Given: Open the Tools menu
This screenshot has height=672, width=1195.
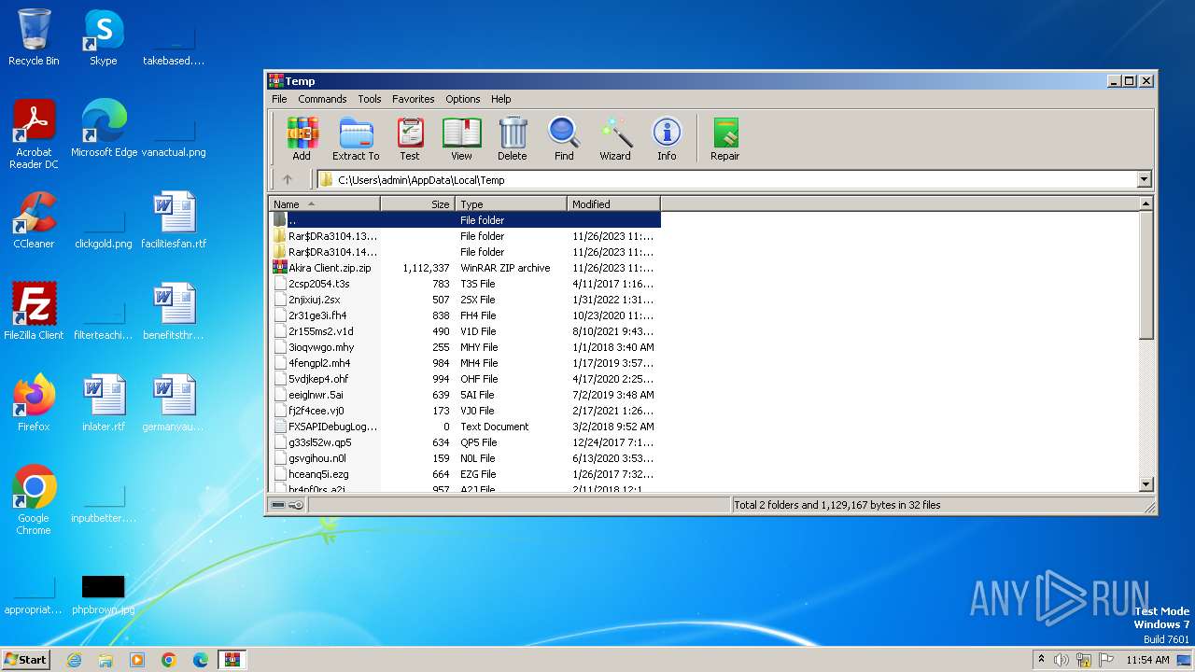Looking at the screenshot, I should 370,99.
